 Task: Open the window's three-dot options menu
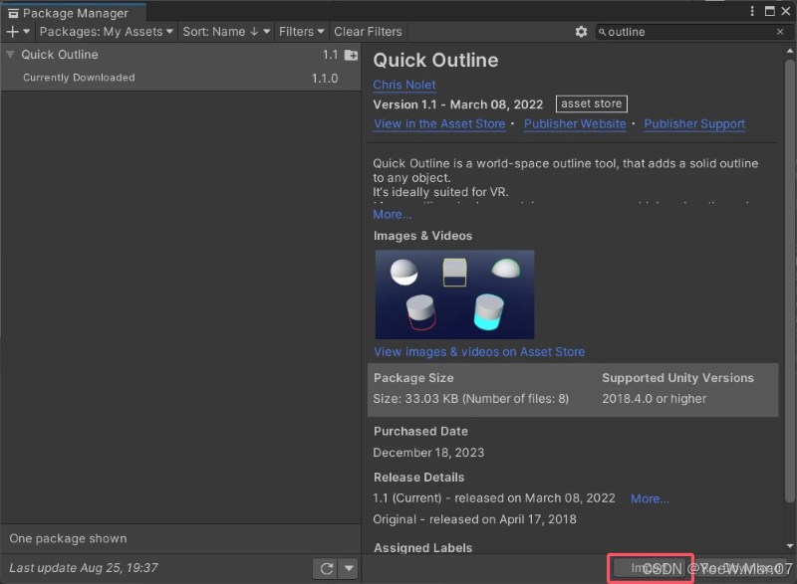point(752,11)
